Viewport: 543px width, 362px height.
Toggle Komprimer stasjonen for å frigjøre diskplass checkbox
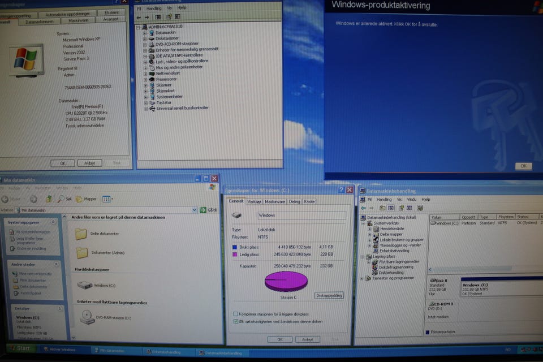coord(235,314)
